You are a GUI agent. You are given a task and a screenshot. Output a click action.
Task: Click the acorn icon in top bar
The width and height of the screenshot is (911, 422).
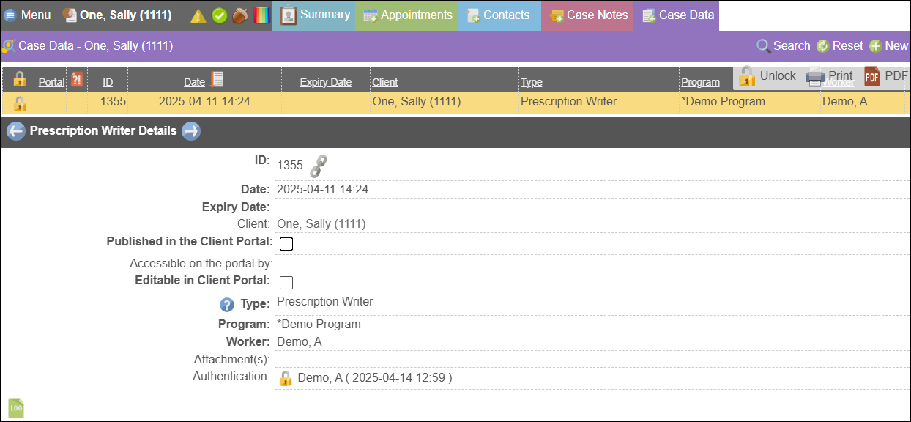(239, 15)
